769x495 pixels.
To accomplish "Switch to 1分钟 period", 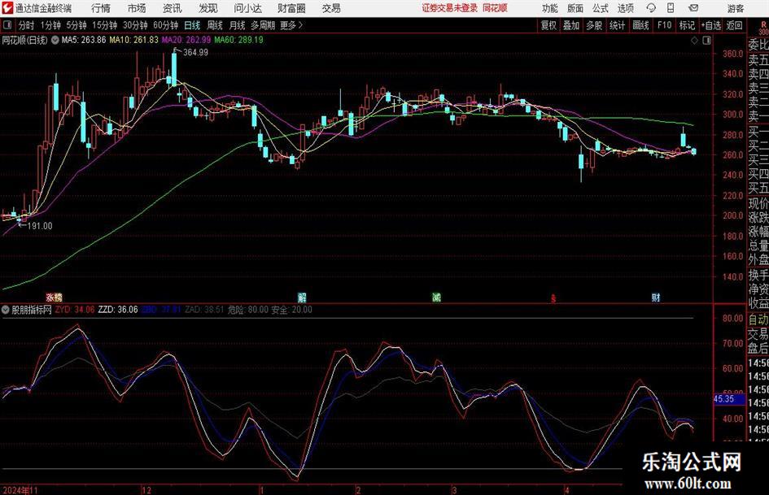I will [50, 25].
